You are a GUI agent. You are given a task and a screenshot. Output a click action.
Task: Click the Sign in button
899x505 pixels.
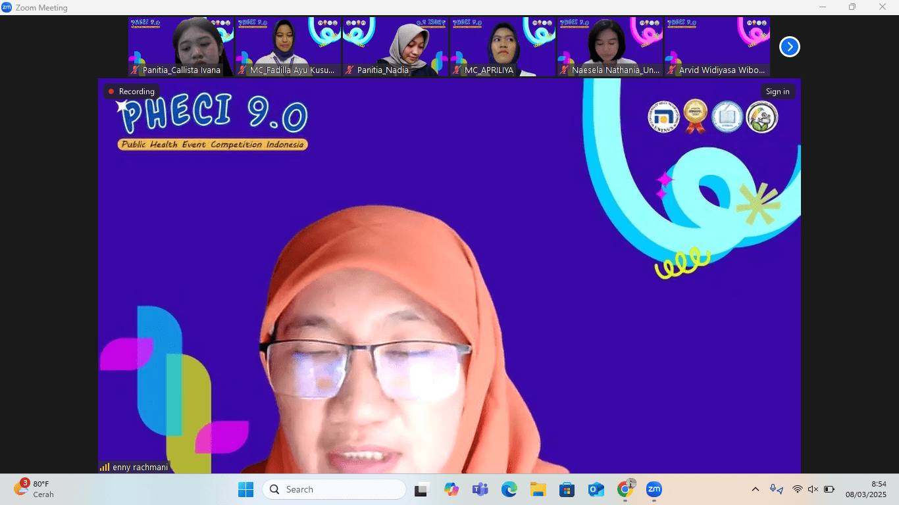click(777, 91)
